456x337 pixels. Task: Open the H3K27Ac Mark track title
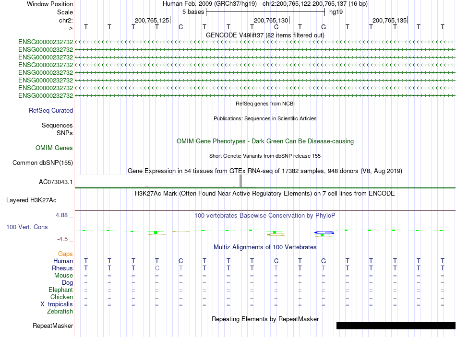click(x=265, y=194)
